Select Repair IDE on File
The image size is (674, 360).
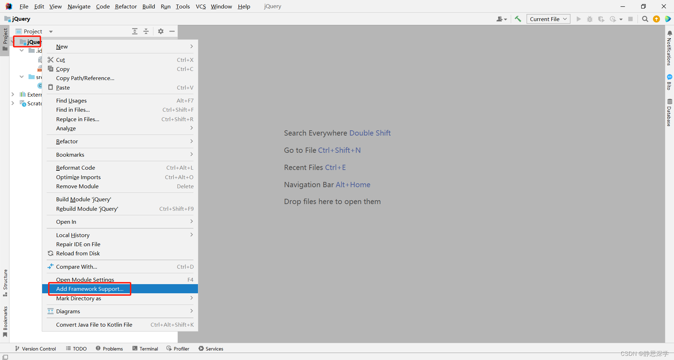pyautogui.click(x=120, y=244)
